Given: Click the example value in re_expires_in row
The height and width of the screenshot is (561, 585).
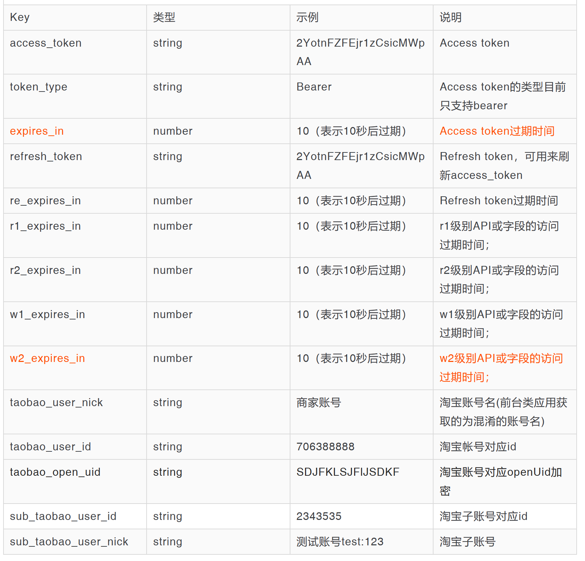Looking at the screenshot, I should [x=351, y=201].
